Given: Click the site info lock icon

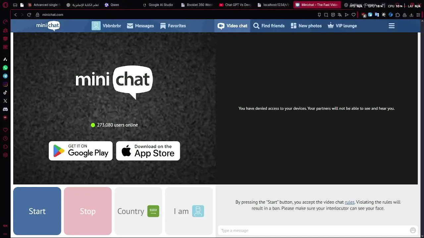Looking at the screenshot, I should coord(37,15).
